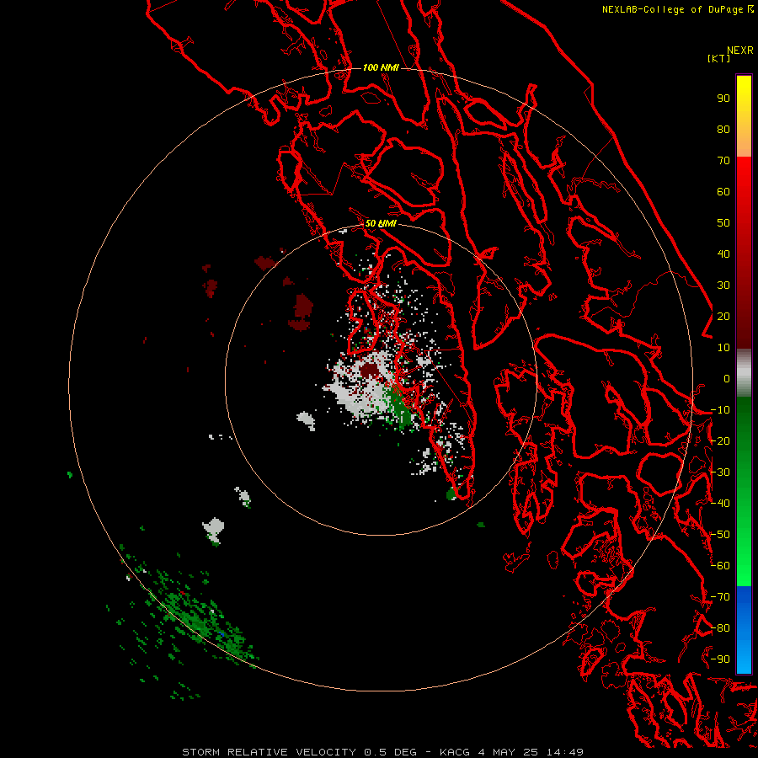This screenshot has height=758, width=758.
Task: Click the -30 value on the velocity scale
Action: tap(720, 472)
